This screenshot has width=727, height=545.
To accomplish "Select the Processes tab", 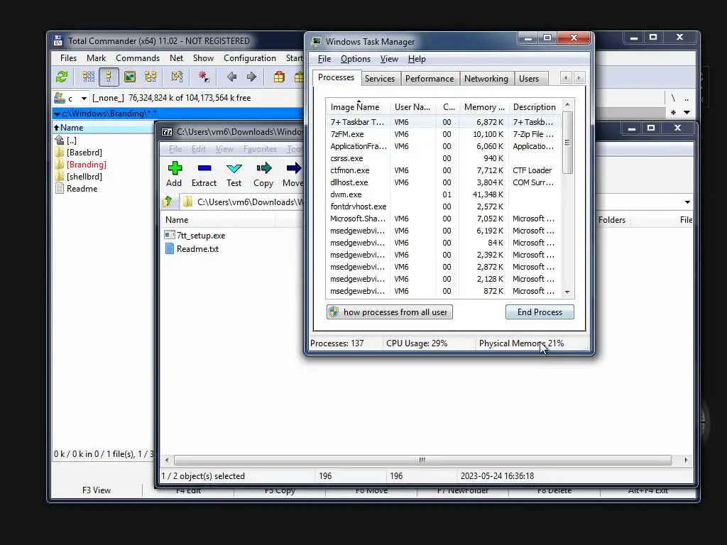I will (x=336, y=77).
